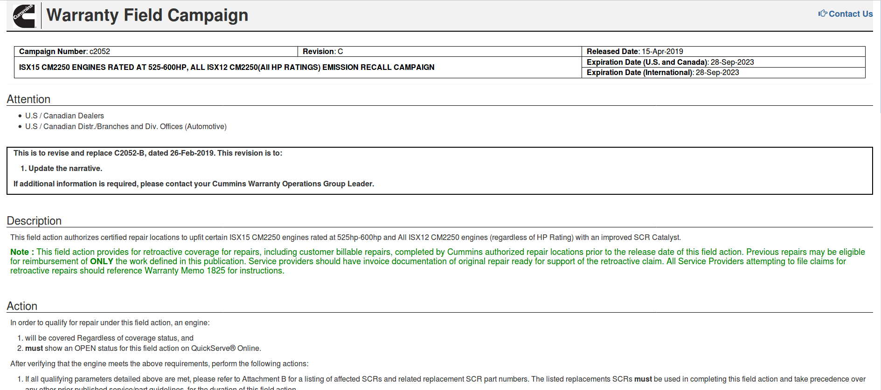Screen dimensions: 881x390
Task: Click the Attachment B listing sentence
Action: click(x=445, y=383)
